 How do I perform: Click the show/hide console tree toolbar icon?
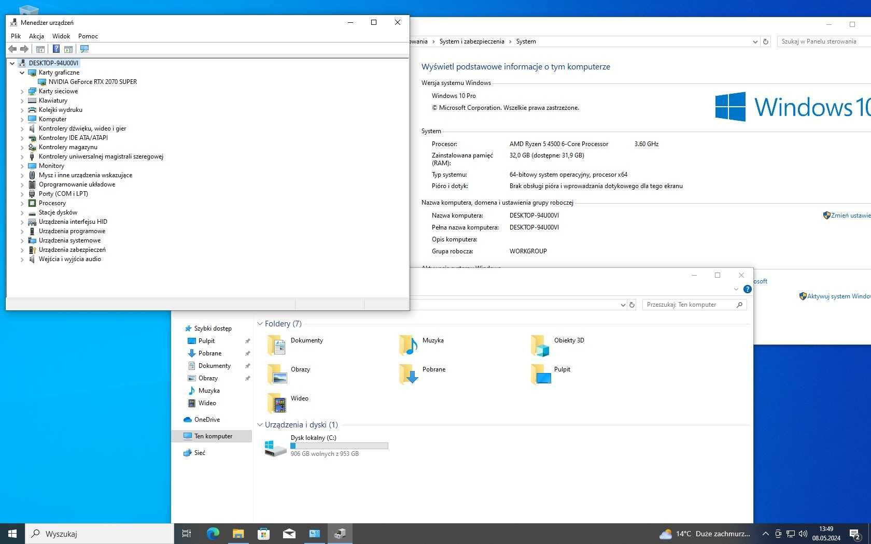[x=40, y=49]
